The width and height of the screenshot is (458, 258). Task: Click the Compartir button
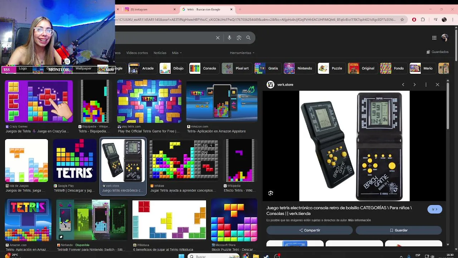(x=310, y=230)
